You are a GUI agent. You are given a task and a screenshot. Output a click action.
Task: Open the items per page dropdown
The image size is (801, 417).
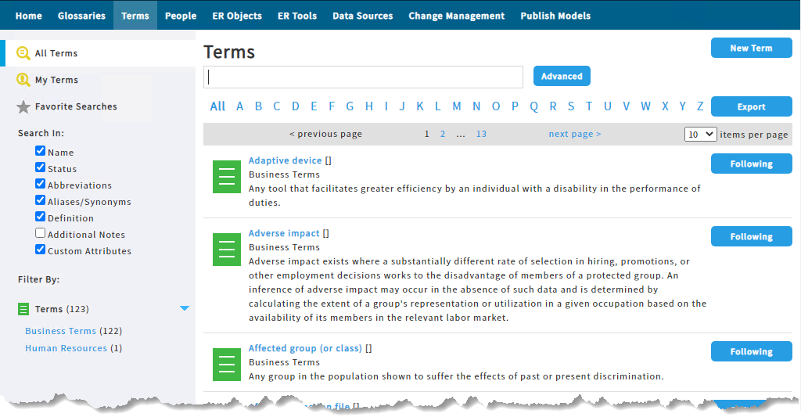(x=700, y=135)
